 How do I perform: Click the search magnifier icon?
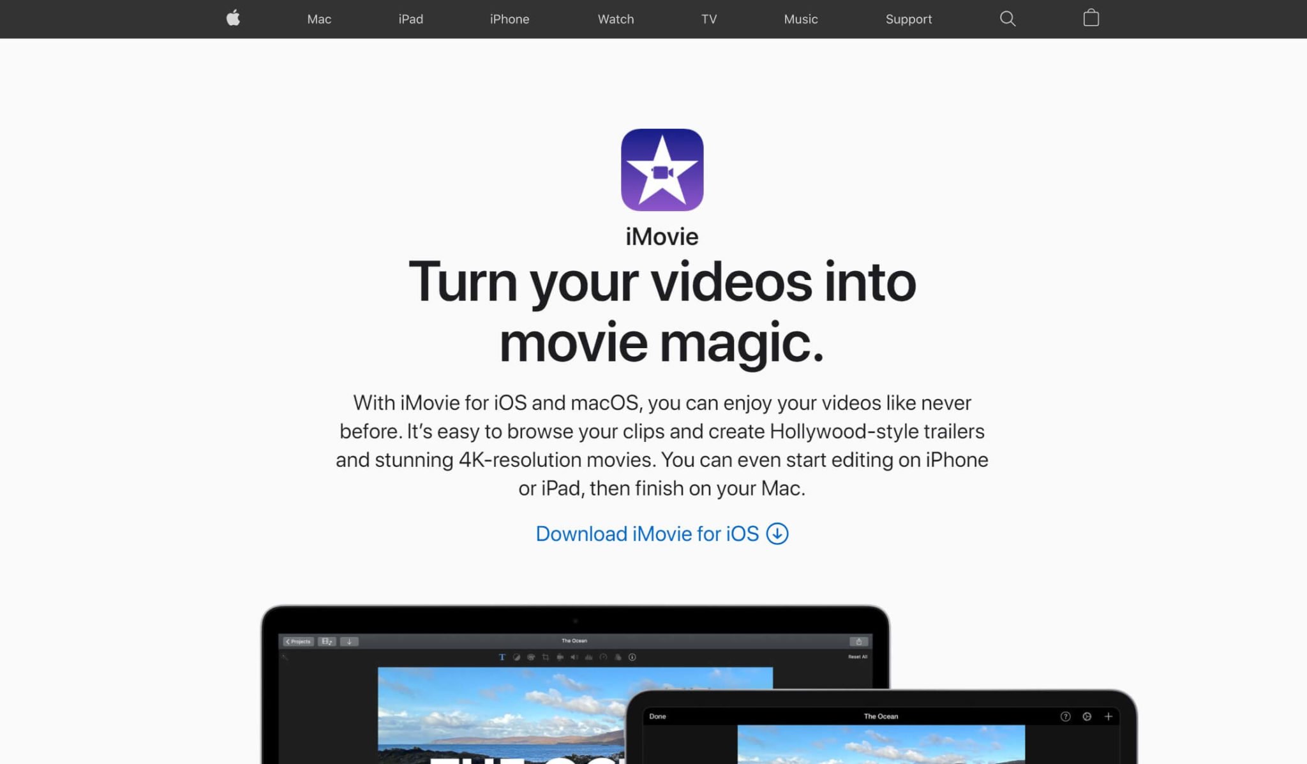[1008, 18]
